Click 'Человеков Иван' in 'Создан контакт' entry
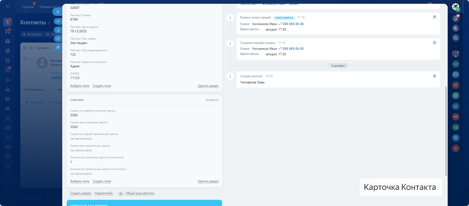Screen dimensions: 469x206 click(x=252, y=82)
